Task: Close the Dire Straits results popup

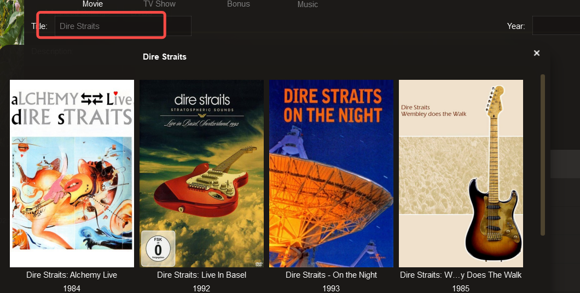Action: pos(537,53)
